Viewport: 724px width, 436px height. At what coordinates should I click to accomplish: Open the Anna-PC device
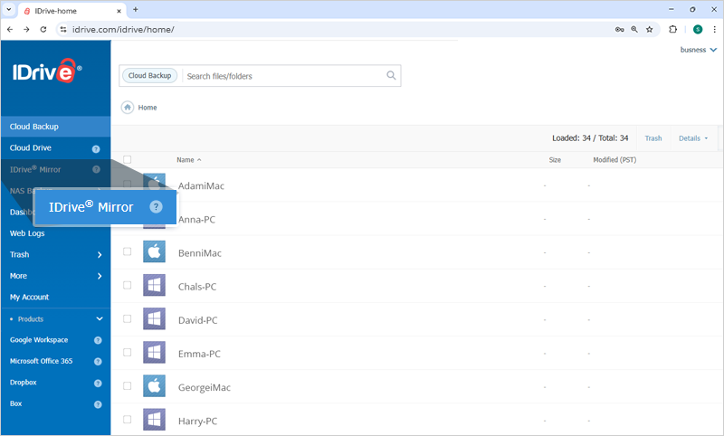pyautogui.click(x=196, y=220)
